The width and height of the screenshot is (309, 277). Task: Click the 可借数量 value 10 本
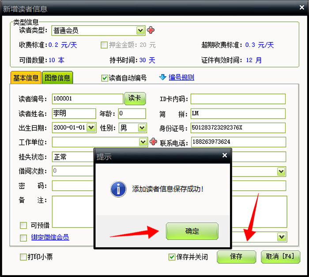click(57, 60)
